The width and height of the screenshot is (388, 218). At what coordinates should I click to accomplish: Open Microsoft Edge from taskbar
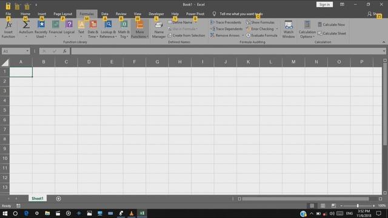(x=26, y=213)
